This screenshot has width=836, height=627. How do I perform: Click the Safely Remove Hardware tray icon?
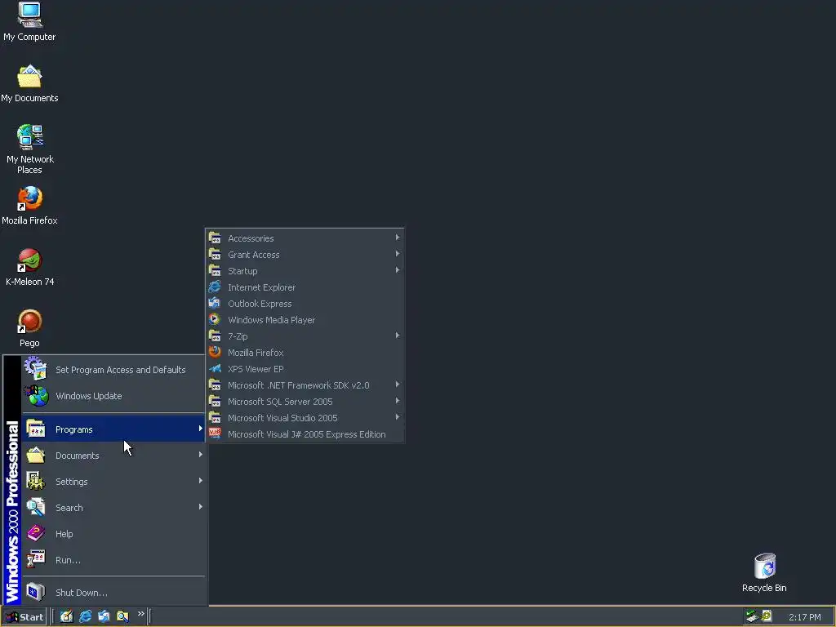coord(752,616)
